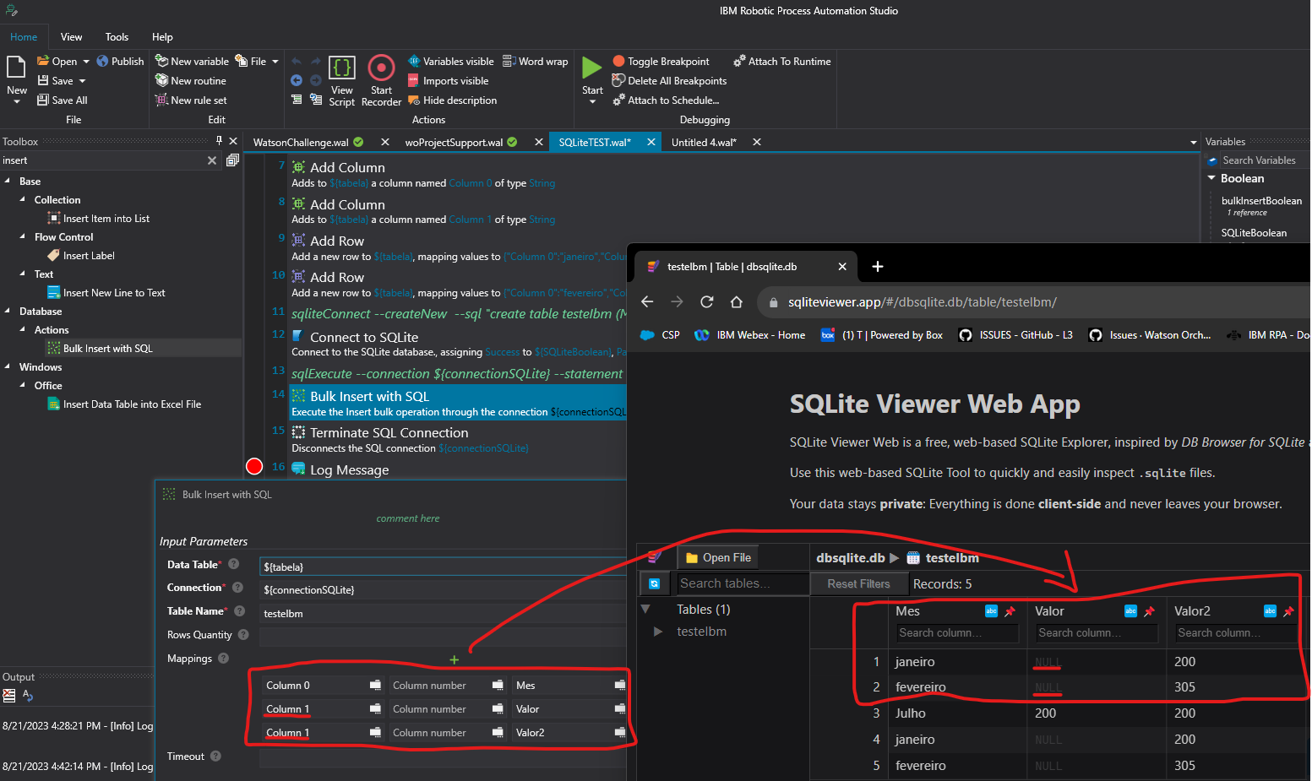
Task: Click the green plus to add mapping
Action: tap(454, 659)
